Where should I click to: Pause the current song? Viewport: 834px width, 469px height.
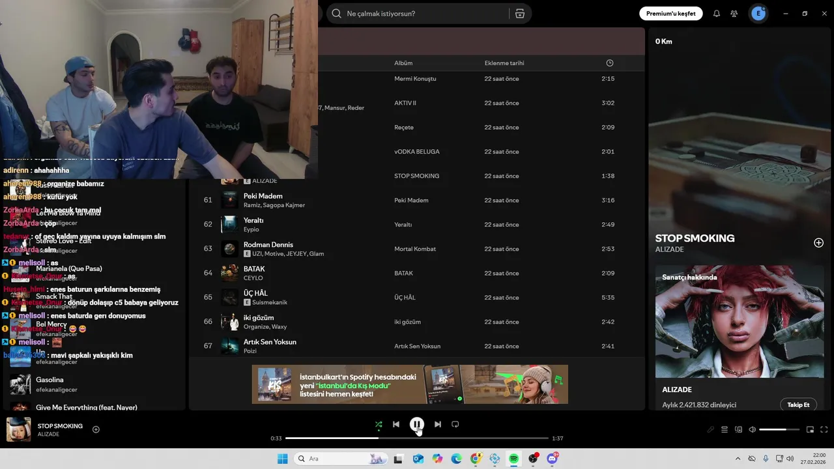coord(417,424)
